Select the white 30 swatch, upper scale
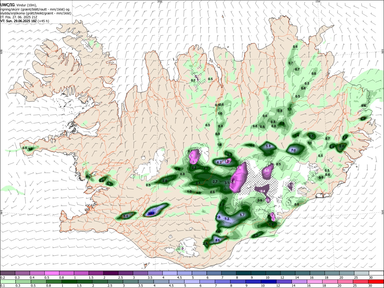The image size is (384, 288). pyautogui.click(x=376, y=273)
